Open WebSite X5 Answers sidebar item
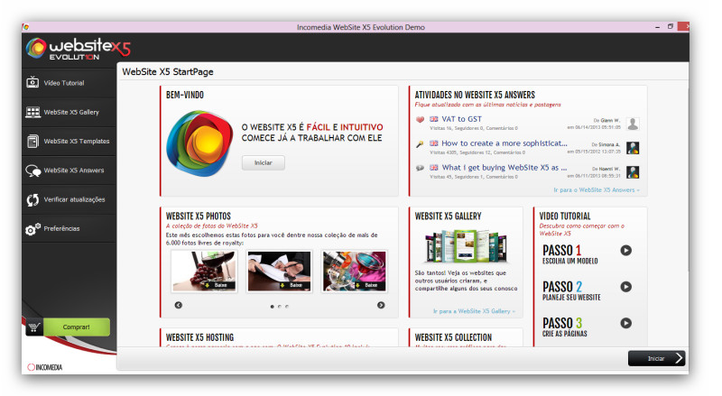The image size is (722, 396). (x=69, y=170)
